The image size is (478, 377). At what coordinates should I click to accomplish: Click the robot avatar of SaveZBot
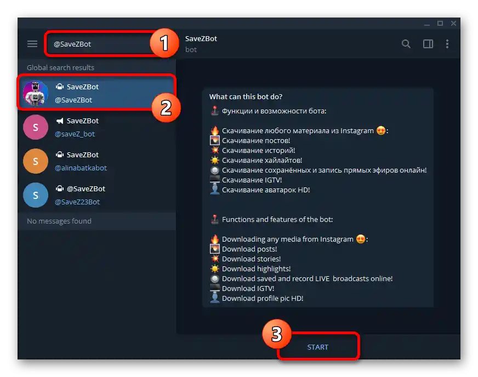(36, 93)
